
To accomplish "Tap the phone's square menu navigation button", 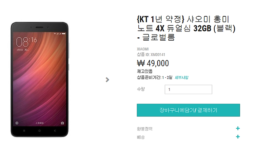I will [24, 131].
